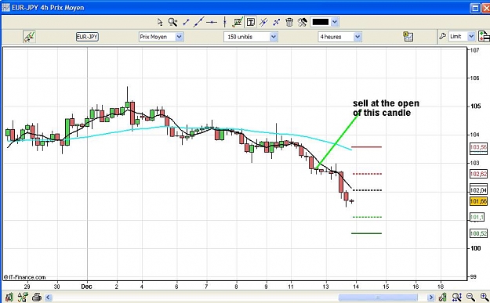Click the zoom in magnifier at bottom right
This screenshot has width=490, height=303.
pos(484,297)
